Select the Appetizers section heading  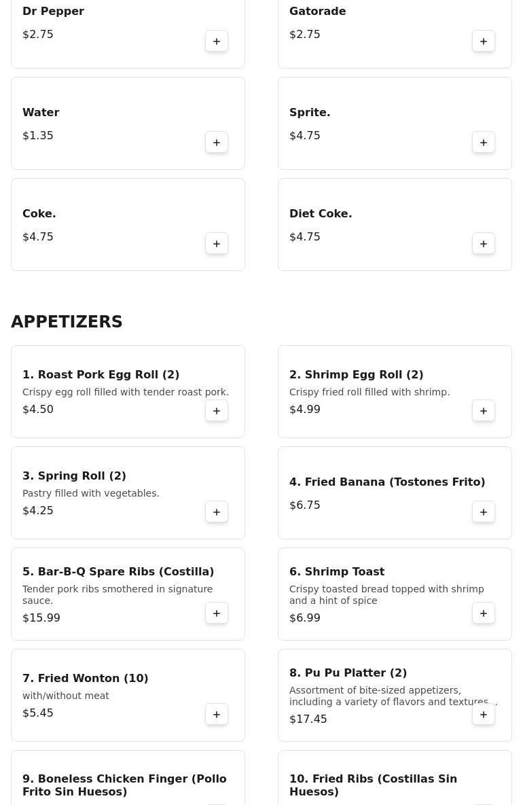click(x=67, y=322)
